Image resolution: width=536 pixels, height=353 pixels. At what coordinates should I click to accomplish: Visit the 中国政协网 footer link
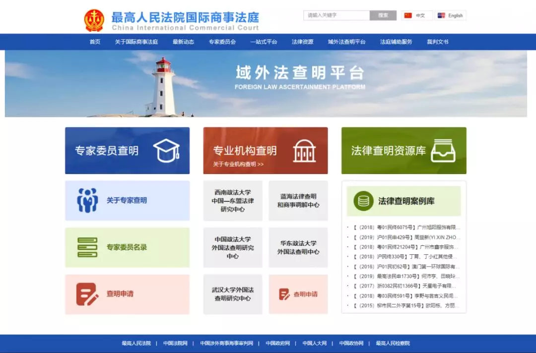point(351,344)
